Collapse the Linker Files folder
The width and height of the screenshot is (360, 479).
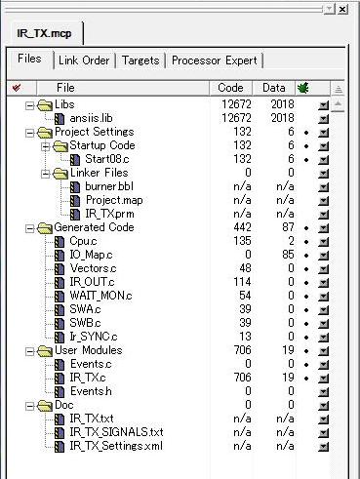(x=46, y=174)
